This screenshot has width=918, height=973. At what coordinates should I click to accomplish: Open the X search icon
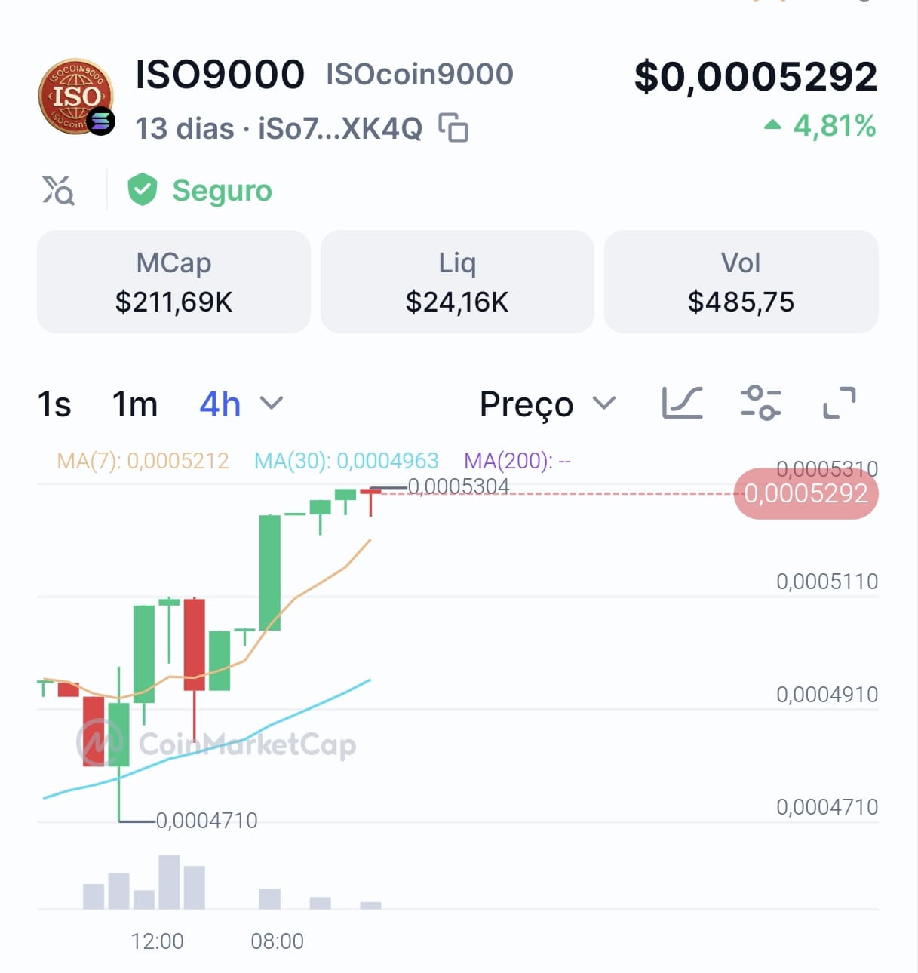[x=58, y=190]
